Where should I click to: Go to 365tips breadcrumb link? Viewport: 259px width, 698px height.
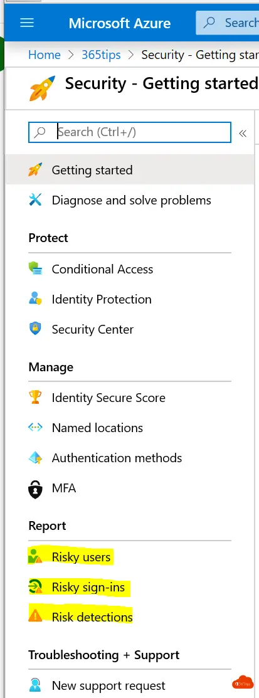point(101,55)
